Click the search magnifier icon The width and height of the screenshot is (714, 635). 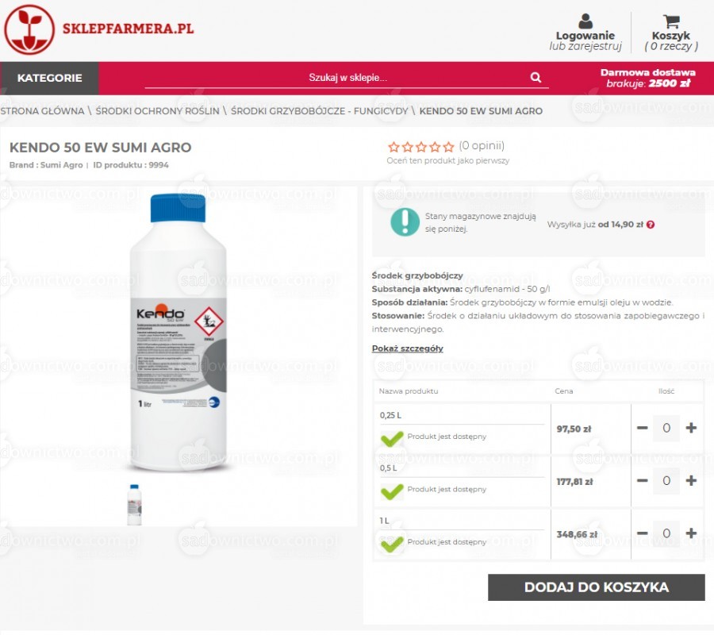[536, 78]
